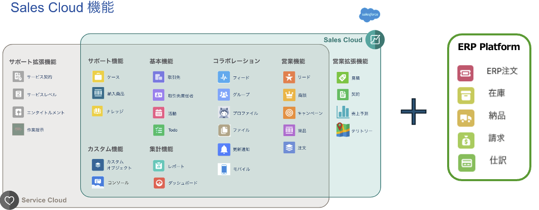
Task: Select the リード star person icon
Action: coord(289,77)
